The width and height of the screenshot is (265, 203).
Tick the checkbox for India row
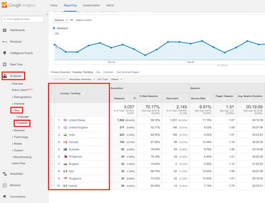pos(52,135)
